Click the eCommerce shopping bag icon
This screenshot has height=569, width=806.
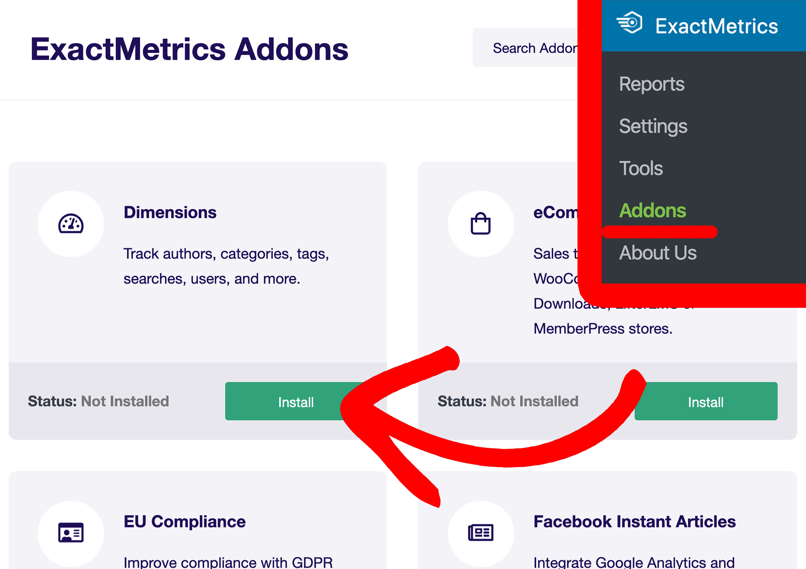[480, 223]
